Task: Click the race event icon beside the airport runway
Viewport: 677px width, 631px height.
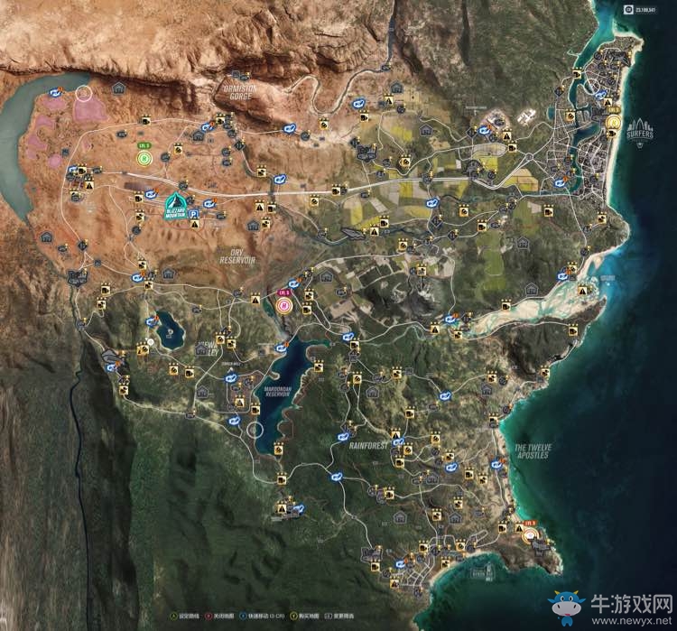Action: (484, 130)
